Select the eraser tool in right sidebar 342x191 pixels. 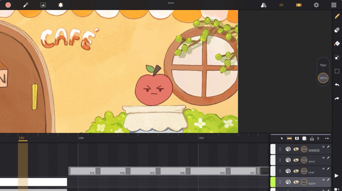point(337,30)
